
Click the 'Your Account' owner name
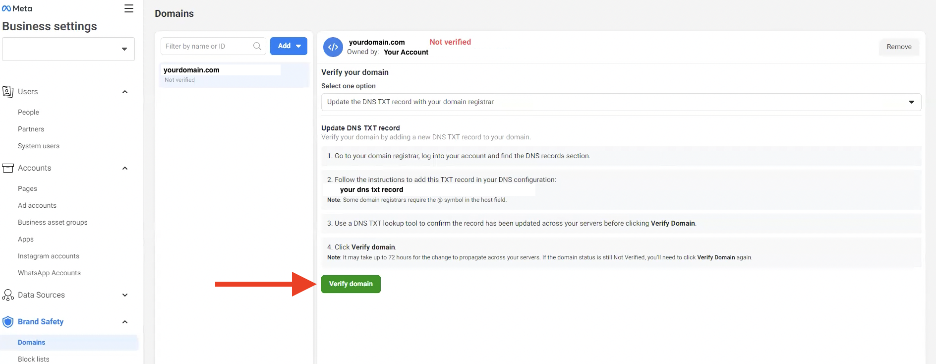406,52
